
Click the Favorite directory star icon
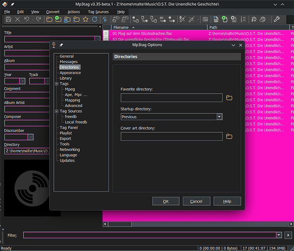85,19
